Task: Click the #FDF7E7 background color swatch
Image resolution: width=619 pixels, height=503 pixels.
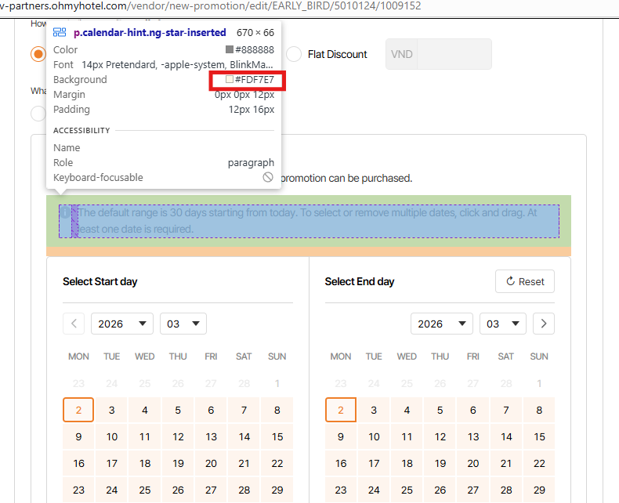Action: point(230,80)
